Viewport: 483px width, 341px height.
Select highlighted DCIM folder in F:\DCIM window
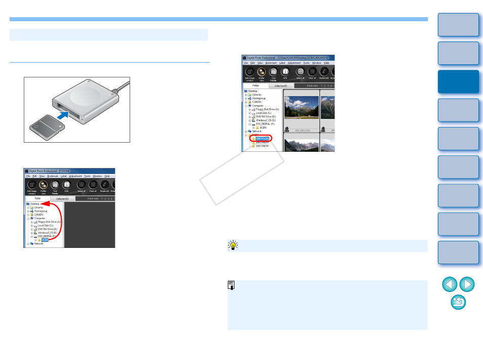45,240
